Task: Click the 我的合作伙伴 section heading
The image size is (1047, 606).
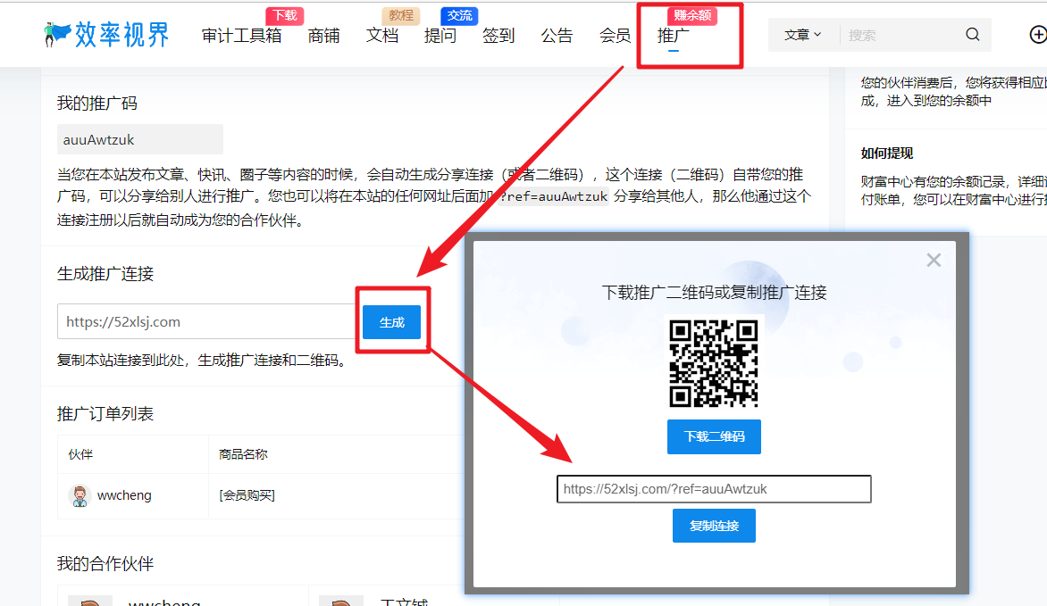Action: [105, 564]
